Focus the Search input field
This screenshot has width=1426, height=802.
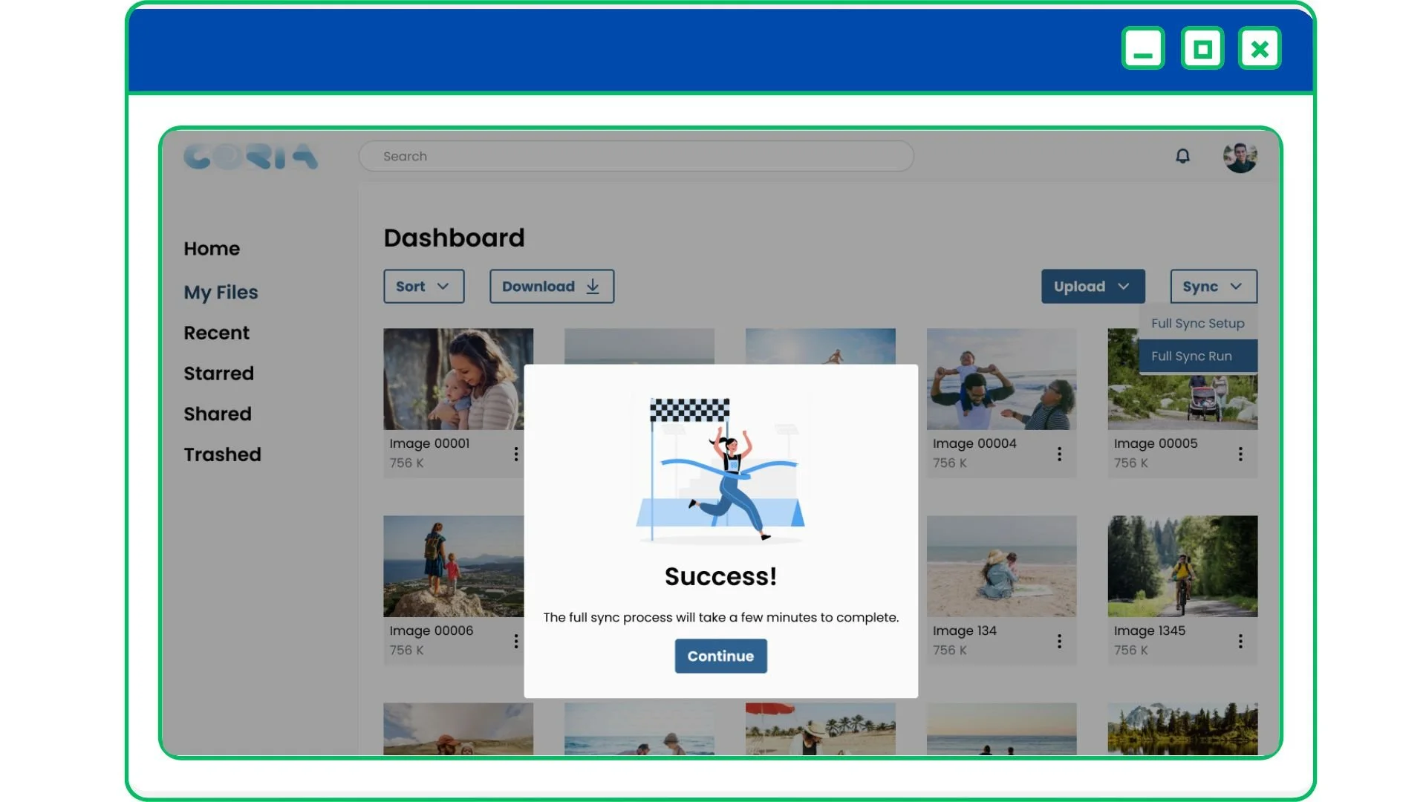tap(636, 157)
